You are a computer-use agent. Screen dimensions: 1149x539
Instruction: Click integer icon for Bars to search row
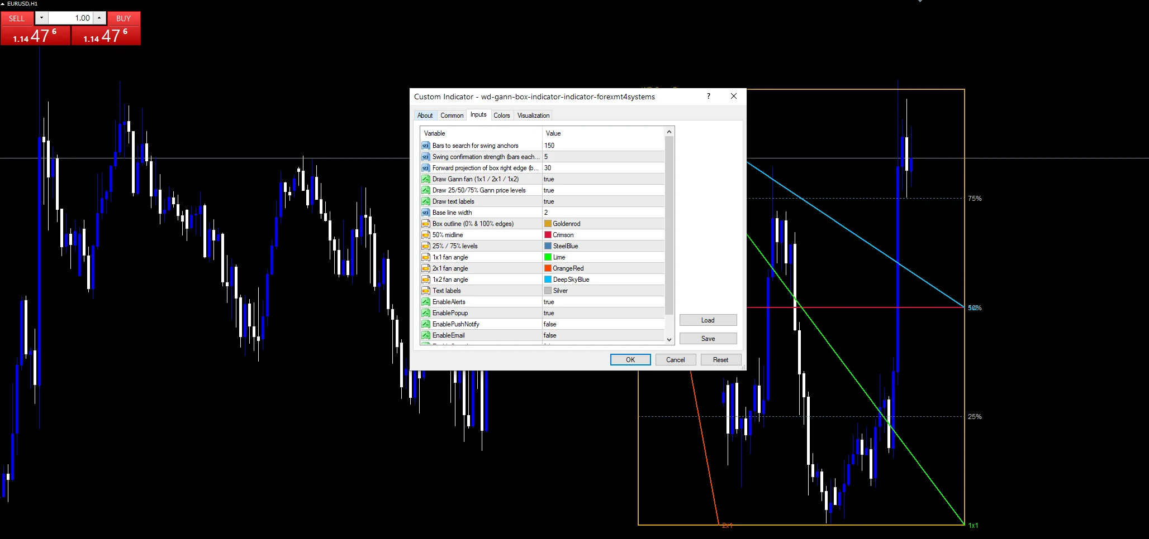pyautogui.click(x=425, y=146)
